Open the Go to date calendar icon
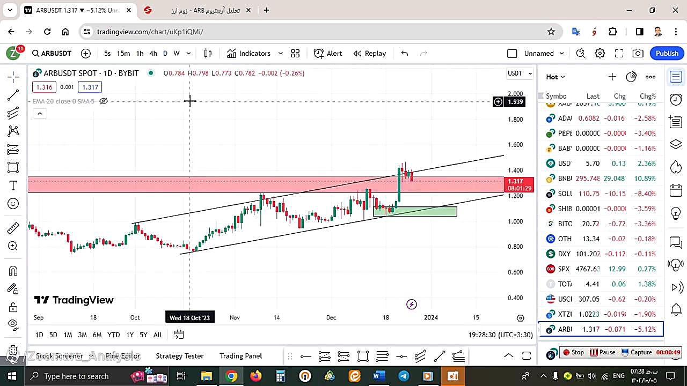This screenshot has height=386, width=687. tap(179, 335)
